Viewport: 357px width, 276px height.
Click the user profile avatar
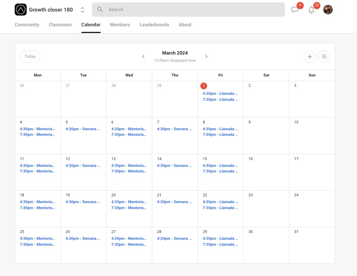pyautogui.click(x=328, y=10)
